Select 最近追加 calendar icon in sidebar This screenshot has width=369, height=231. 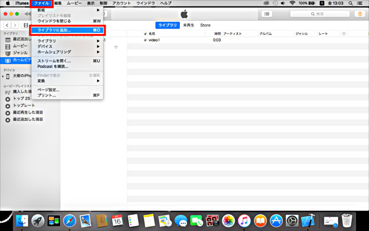8,40
